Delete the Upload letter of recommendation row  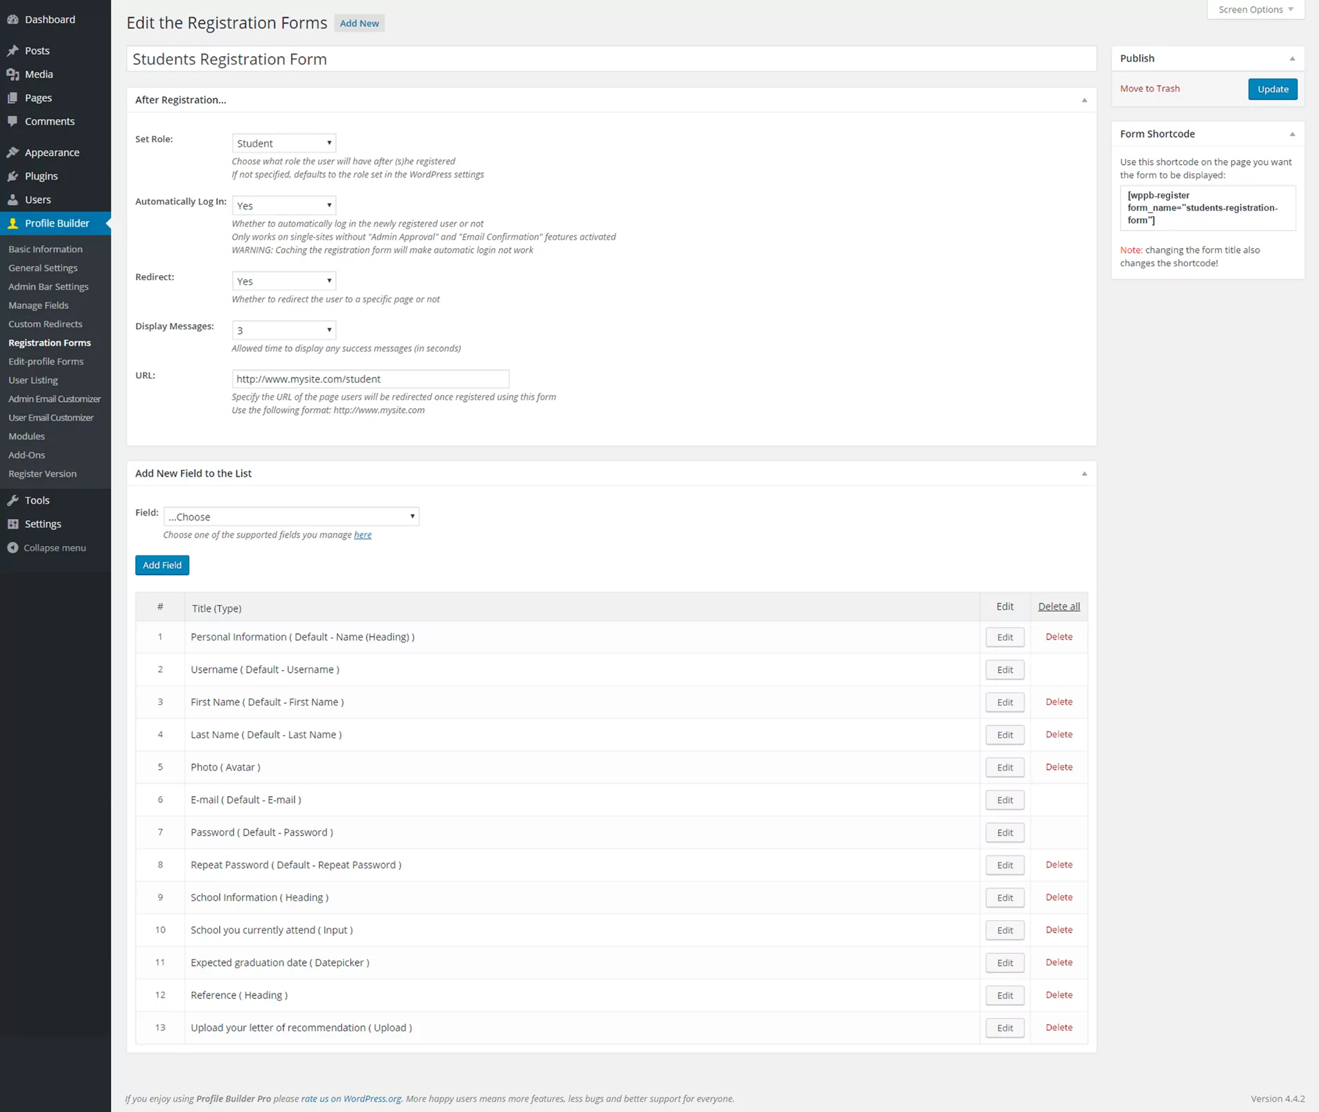click(1058, 1027)
